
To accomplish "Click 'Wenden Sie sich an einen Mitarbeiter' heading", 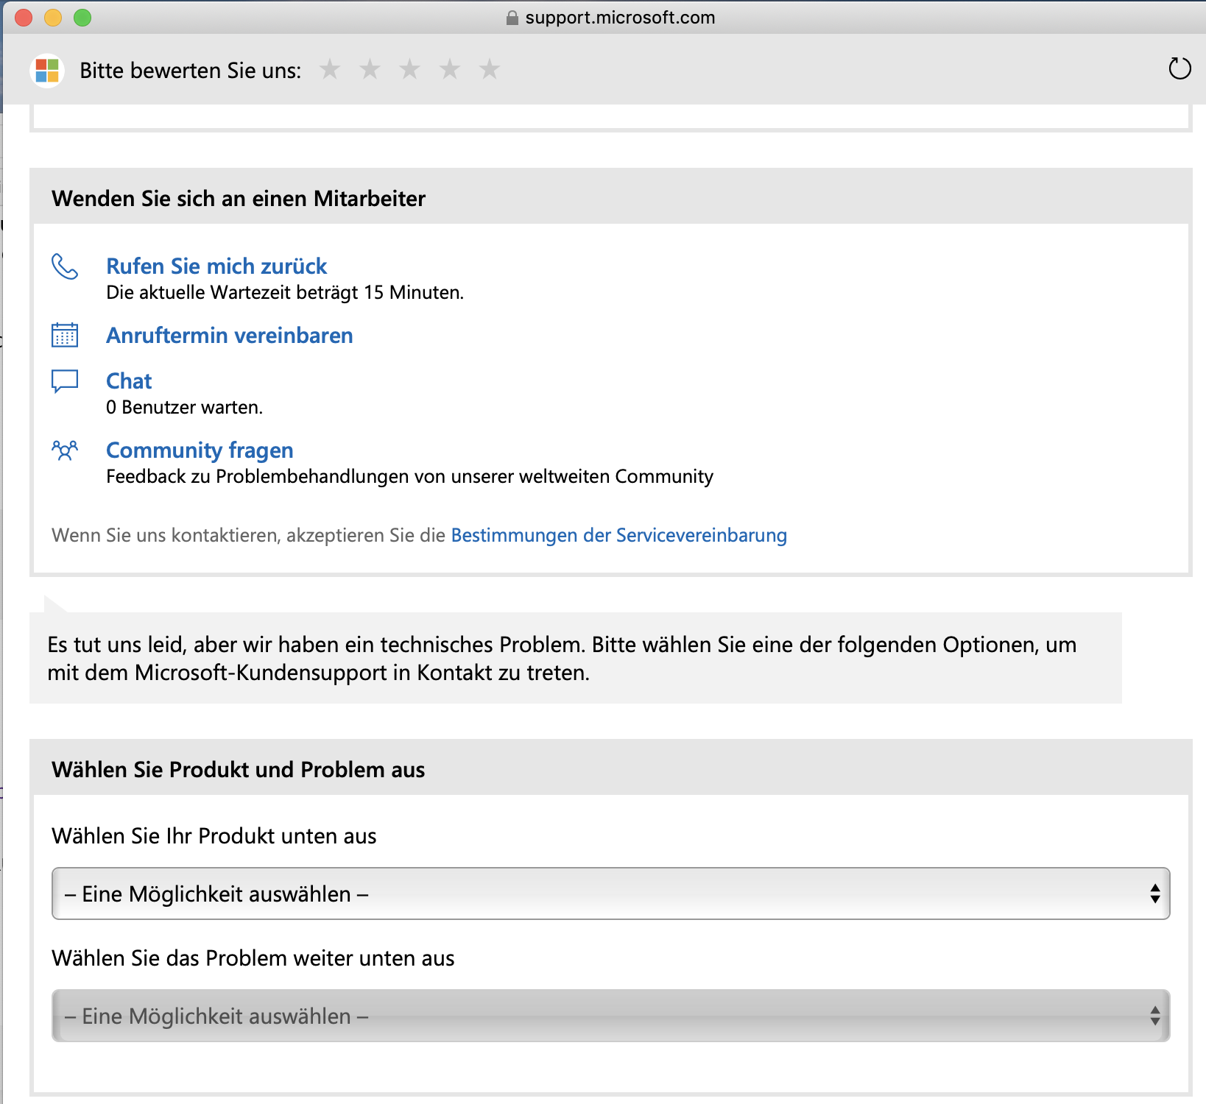I will 239,199.
